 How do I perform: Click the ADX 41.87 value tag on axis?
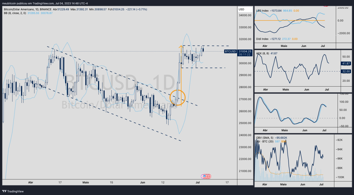pos(346,63)
